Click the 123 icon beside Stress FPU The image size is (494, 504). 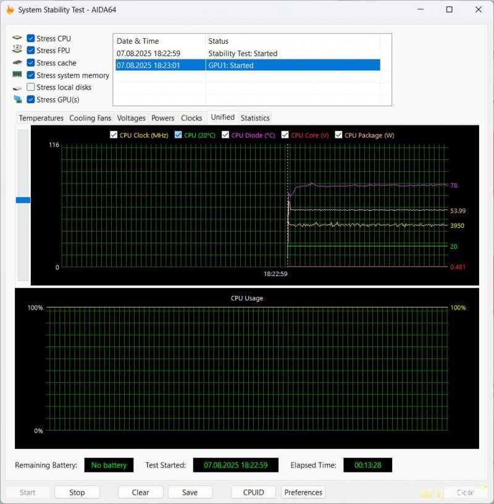pyautogui.click(x=17, y=50)
